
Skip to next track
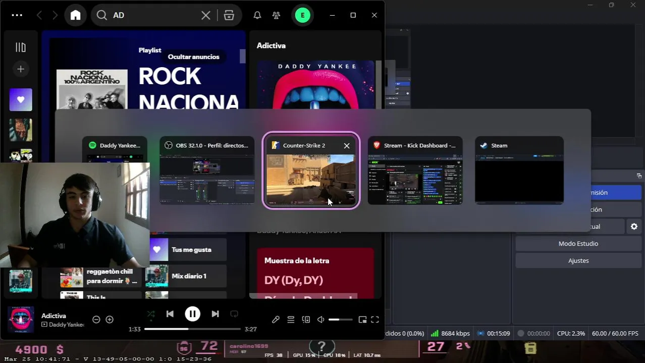(x=215, y=314)
